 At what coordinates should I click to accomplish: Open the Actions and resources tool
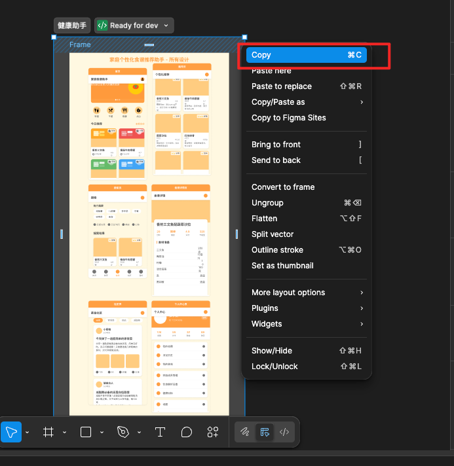point(213,432)
